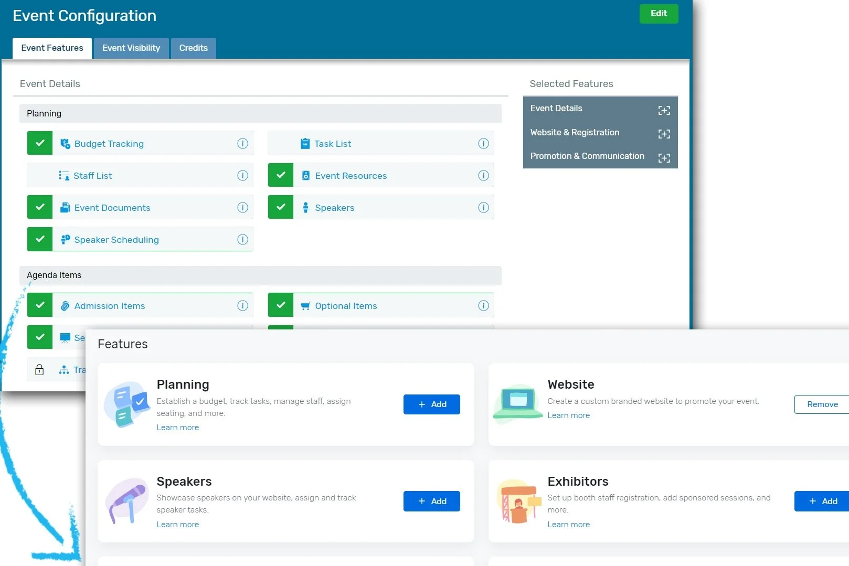This screenshot has width=849, height=566.
Task: Uncheck the Optional Items checkbox
Action: pos(281,305)
